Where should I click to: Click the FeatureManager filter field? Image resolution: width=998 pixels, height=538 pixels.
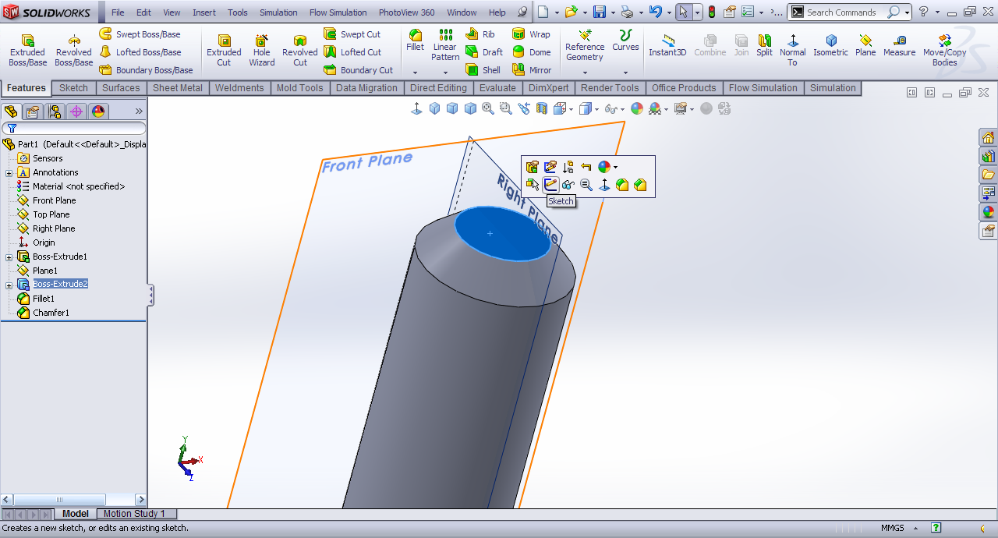tap(73, 129)
